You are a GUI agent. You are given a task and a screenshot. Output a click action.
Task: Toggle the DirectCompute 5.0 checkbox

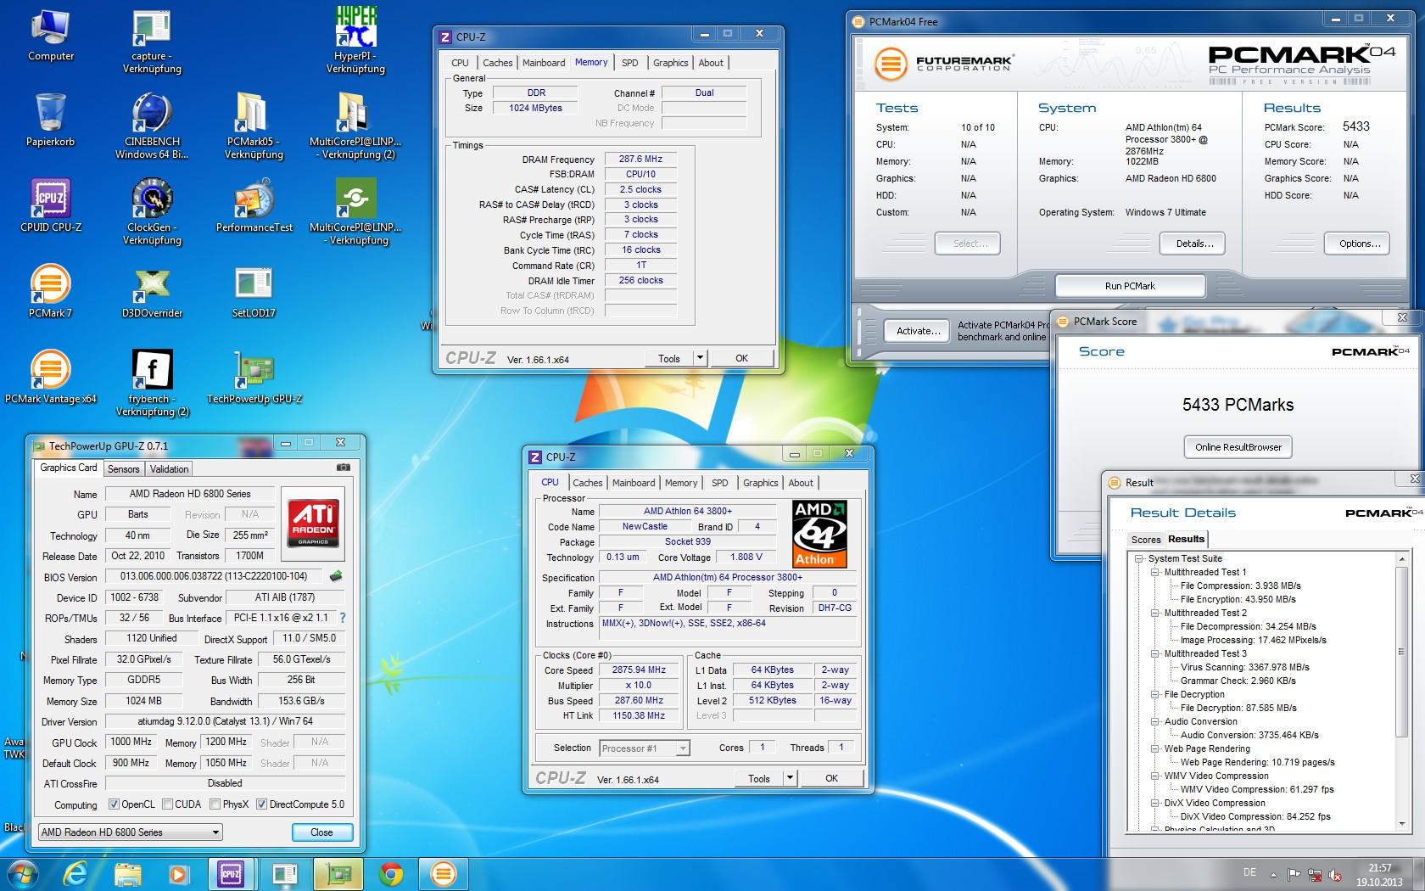click(262, 804)
